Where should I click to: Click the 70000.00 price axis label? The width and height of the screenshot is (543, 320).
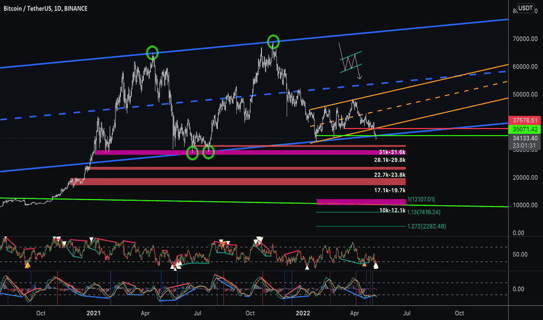tap(525, 39)
